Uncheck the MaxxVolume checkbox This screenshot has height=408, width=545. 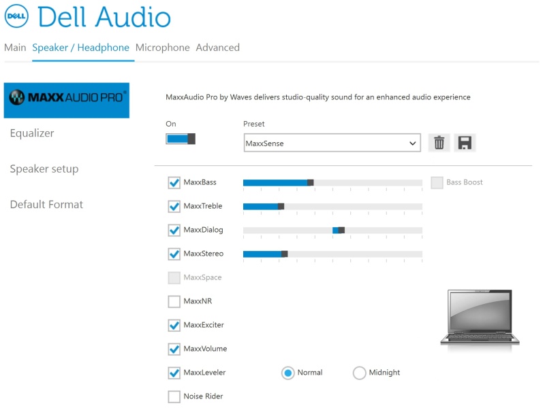click(x=174, y=349)
